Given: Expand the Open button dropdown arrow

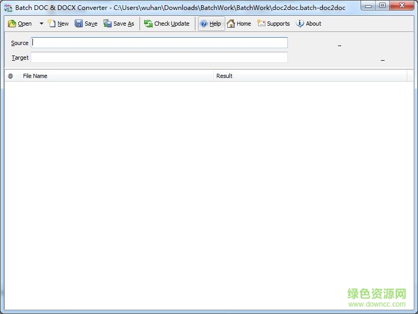Looking at the screenshot, I should tap(40, 24).
